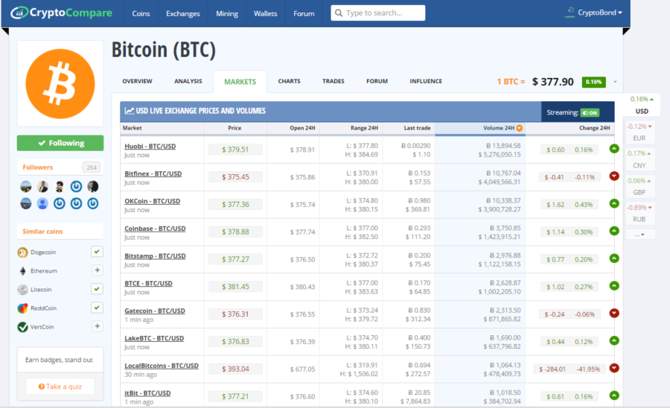Open the Coinbase - BTC/USD market link
Image resolution: width=670 pixels, height=408 pixels.
point(155,228)
